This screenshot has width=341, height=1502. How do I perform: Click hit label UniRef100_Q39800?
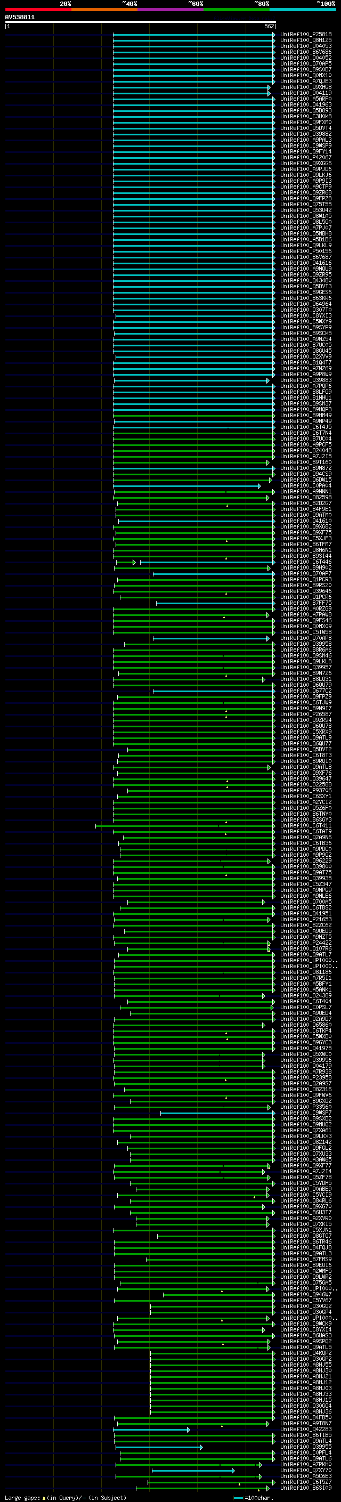point(306,866)
